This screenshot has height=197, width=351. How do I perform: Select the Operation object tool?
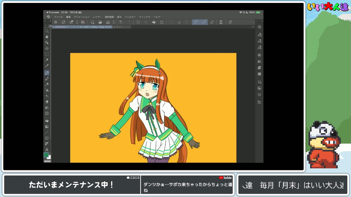pyautogui.click(x=47, y=42)
